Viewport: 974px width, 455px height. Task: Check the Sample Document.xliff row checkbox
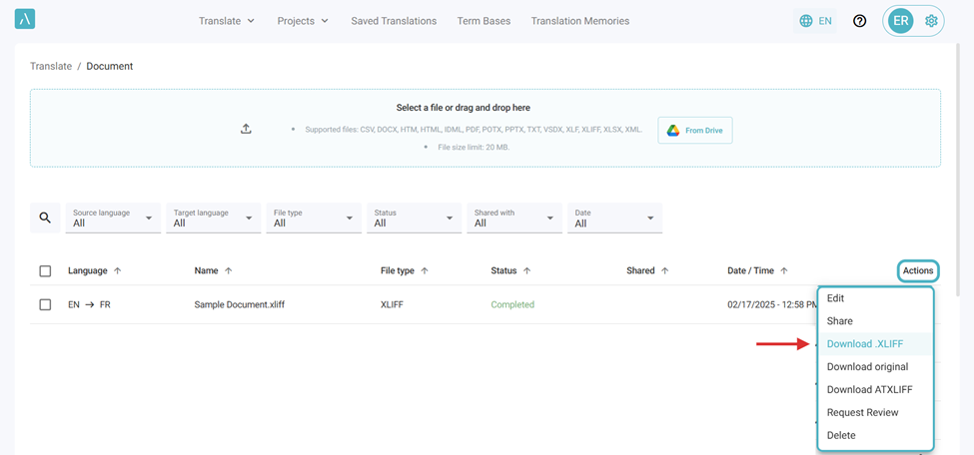click(x=45, y=304)
